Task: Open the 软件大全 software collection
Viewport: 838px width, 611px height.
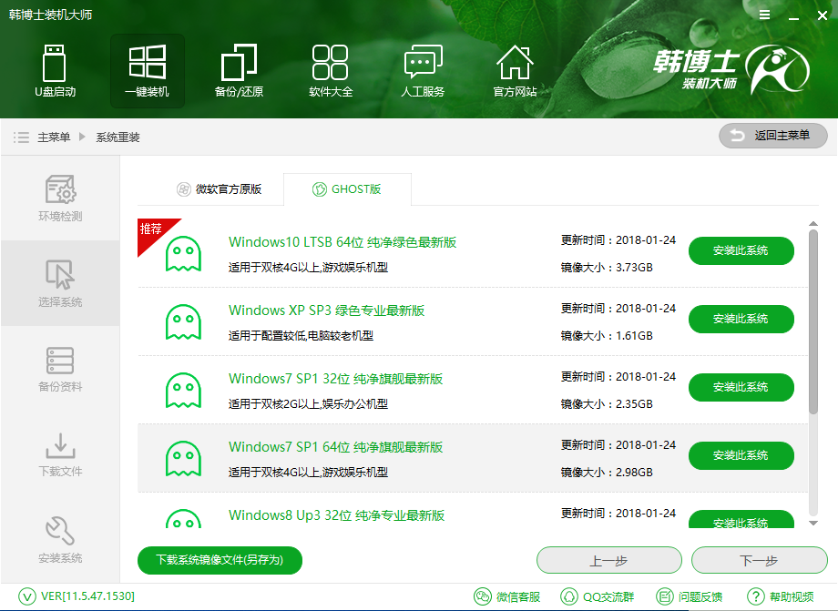Action: click(x=331, y=70)
